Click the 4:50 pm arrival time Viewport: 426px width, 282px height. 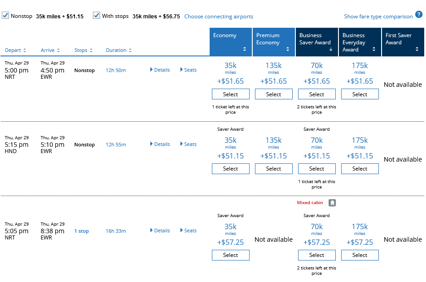coord(53,70)
